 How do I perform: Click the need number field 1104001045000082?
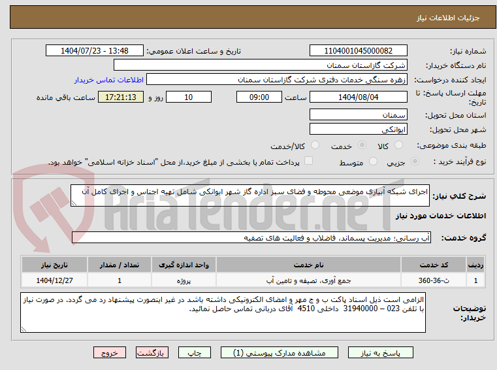pyautogui.click(x=358, y=50)
